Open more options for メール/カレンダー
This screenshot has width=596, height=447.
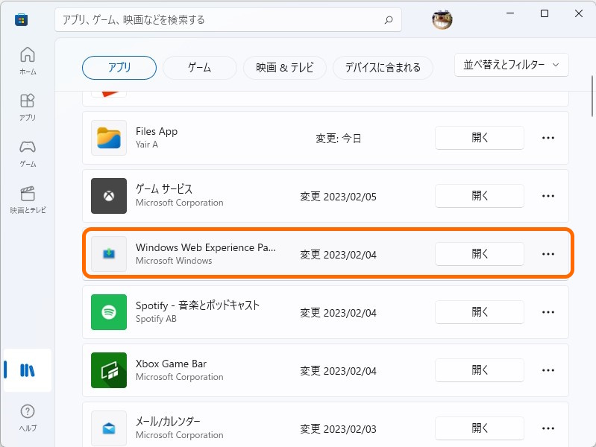tap(548, 428)
